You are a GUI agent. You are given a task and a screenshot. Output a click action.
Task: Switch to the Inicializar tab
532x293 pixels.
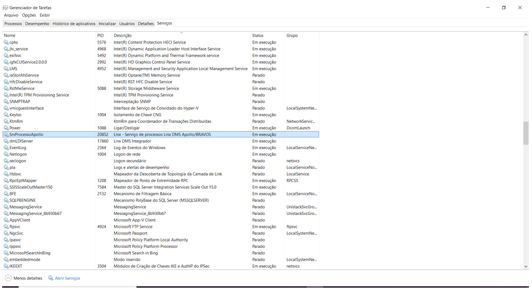(107, 24)
